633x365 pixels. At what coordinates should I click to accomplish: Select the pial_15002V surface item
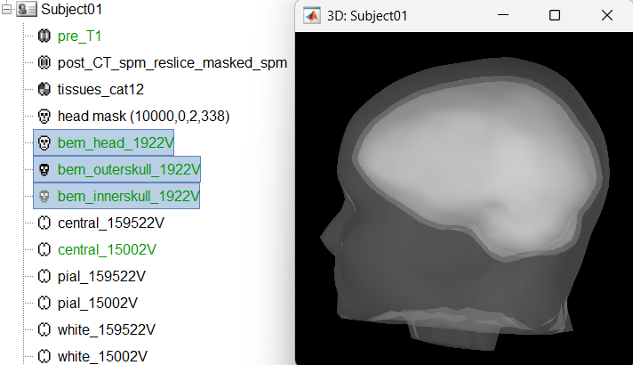(98, 303)
